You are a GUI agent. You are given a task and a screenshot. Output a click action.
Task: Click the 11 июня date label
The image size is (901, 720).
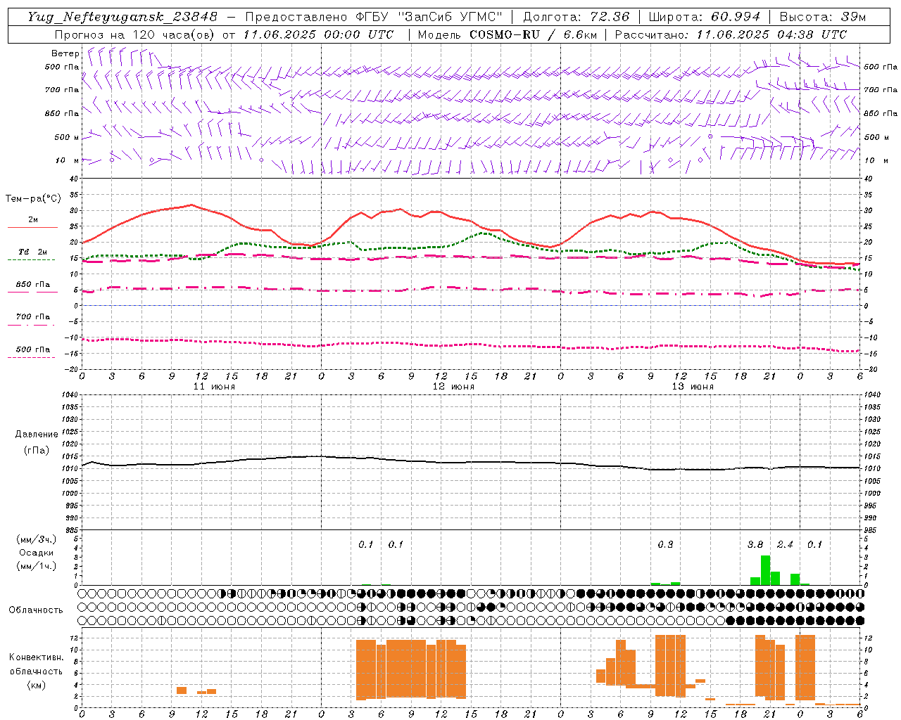[214, 387]
